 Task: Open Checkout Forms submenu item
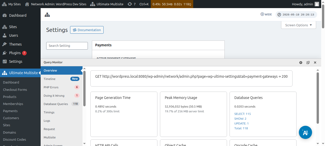20,90
